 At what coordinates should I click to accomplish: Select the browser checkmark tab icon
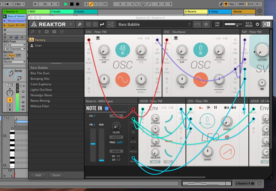pyautogui.click(x=62, y=31)
